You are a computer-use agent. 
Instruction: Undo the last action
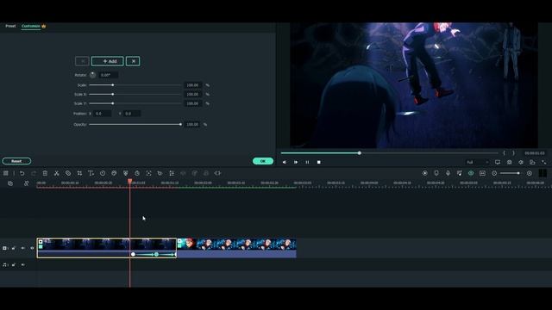point(22,173)
